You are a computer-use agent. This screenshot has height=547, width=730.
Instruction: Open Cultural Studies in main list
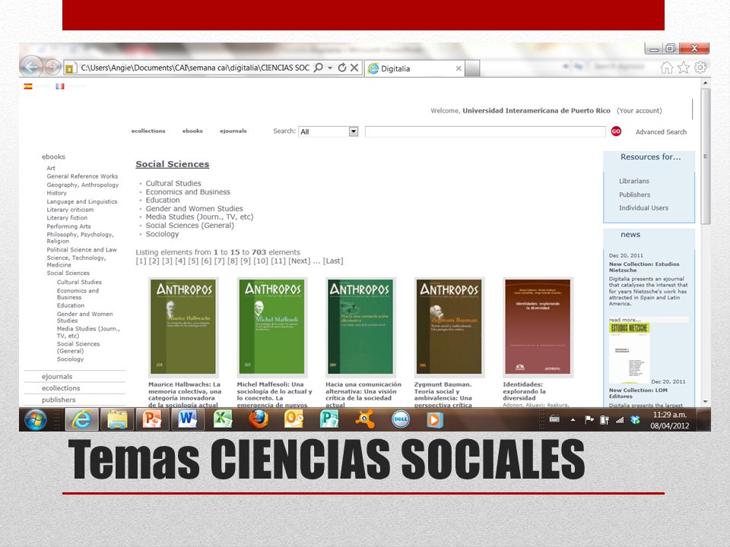[x=173, y=183]
